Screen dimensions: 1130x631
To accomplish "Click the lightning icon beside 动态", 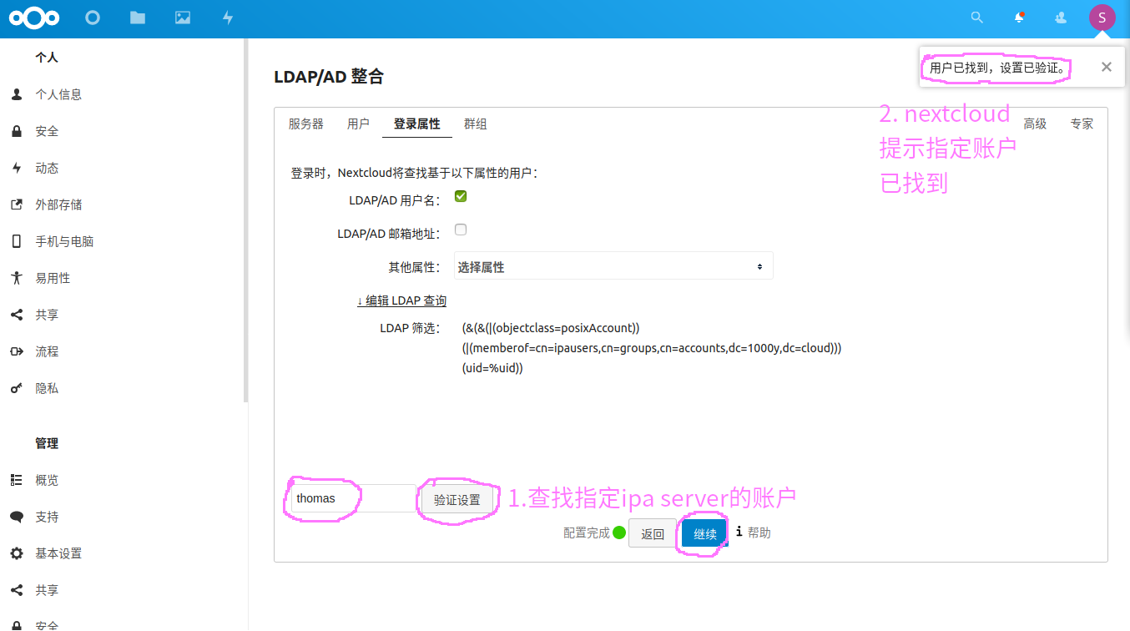I will point(16,168).
